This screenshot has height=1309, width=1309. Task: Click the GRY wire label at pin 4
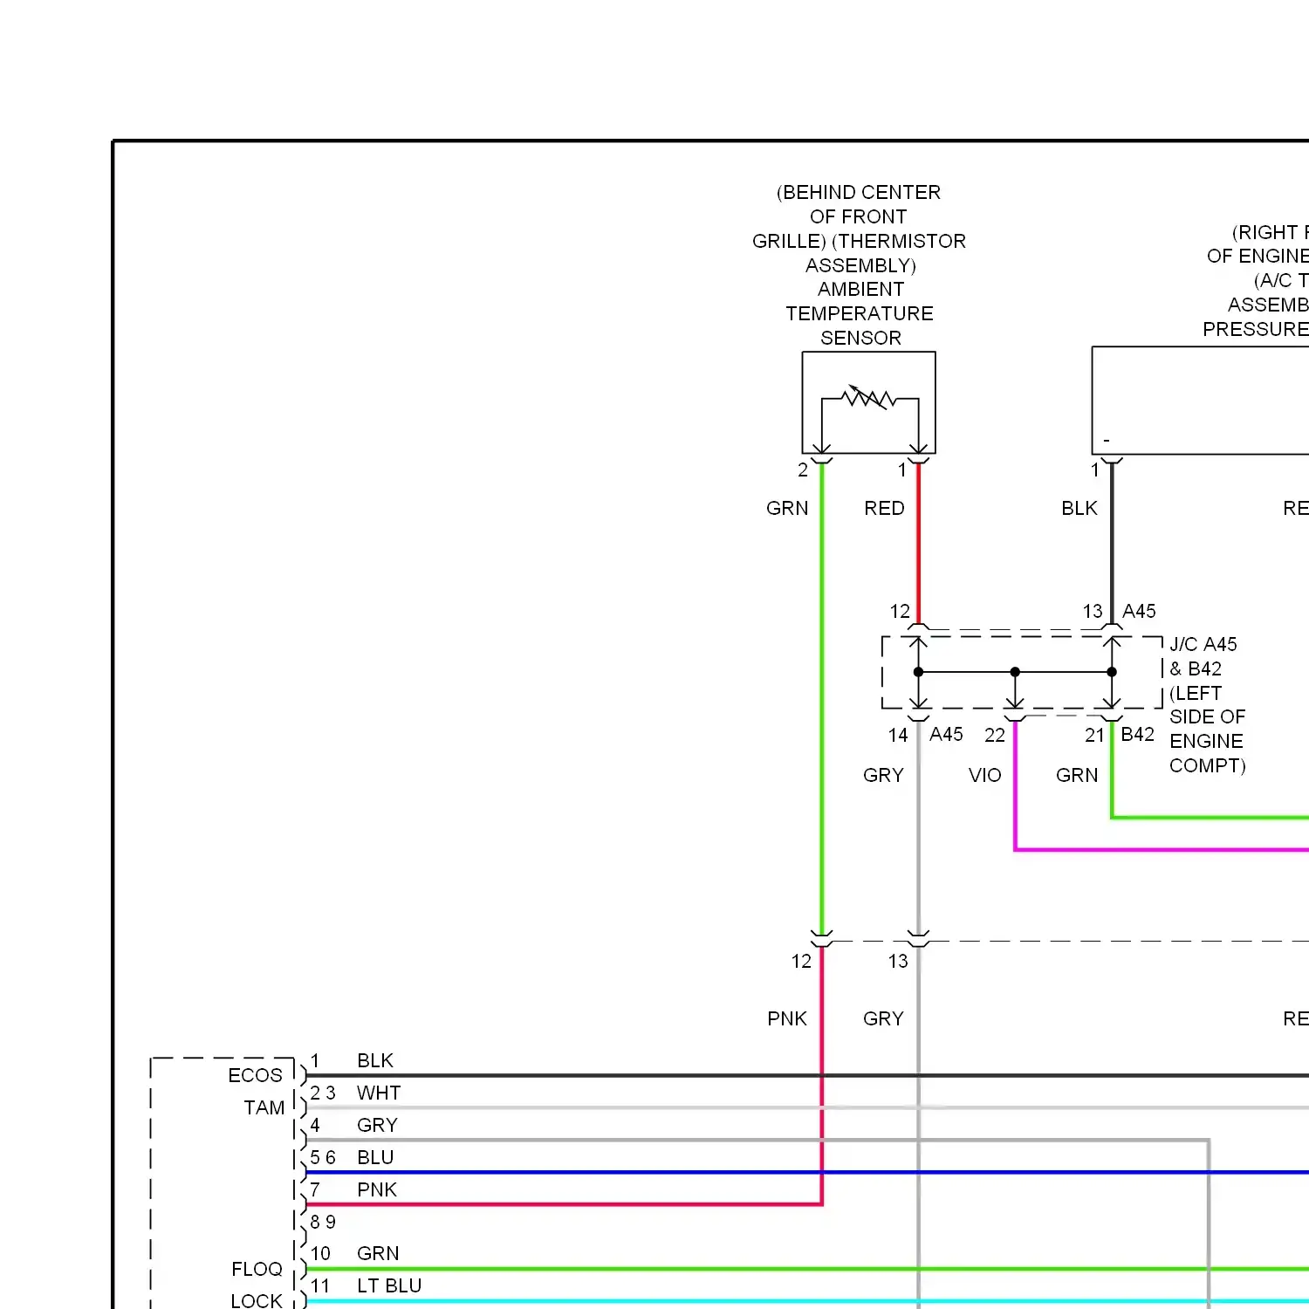coord(377,1125)
